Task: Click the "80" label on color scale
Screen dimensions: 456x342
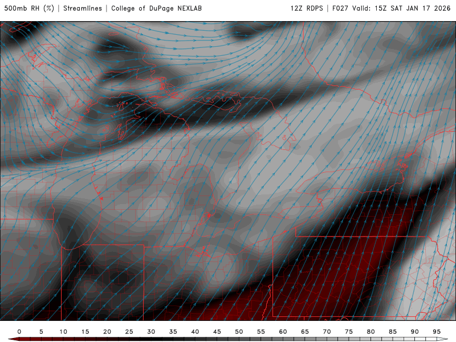Action: click(370, 332)
